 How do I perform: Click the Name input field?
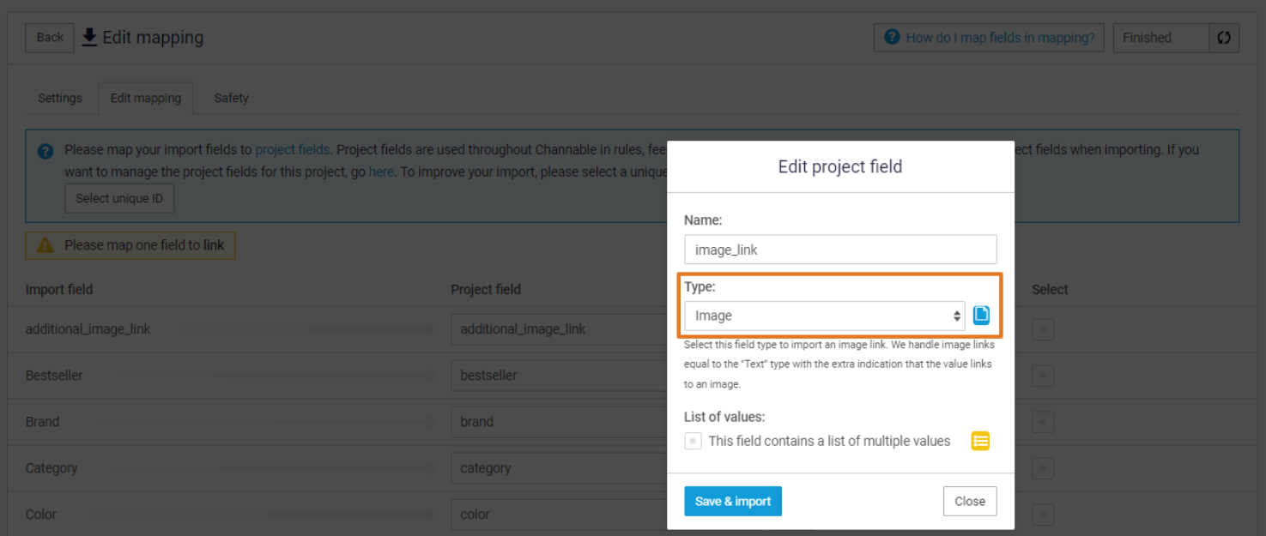click(839, 250)
